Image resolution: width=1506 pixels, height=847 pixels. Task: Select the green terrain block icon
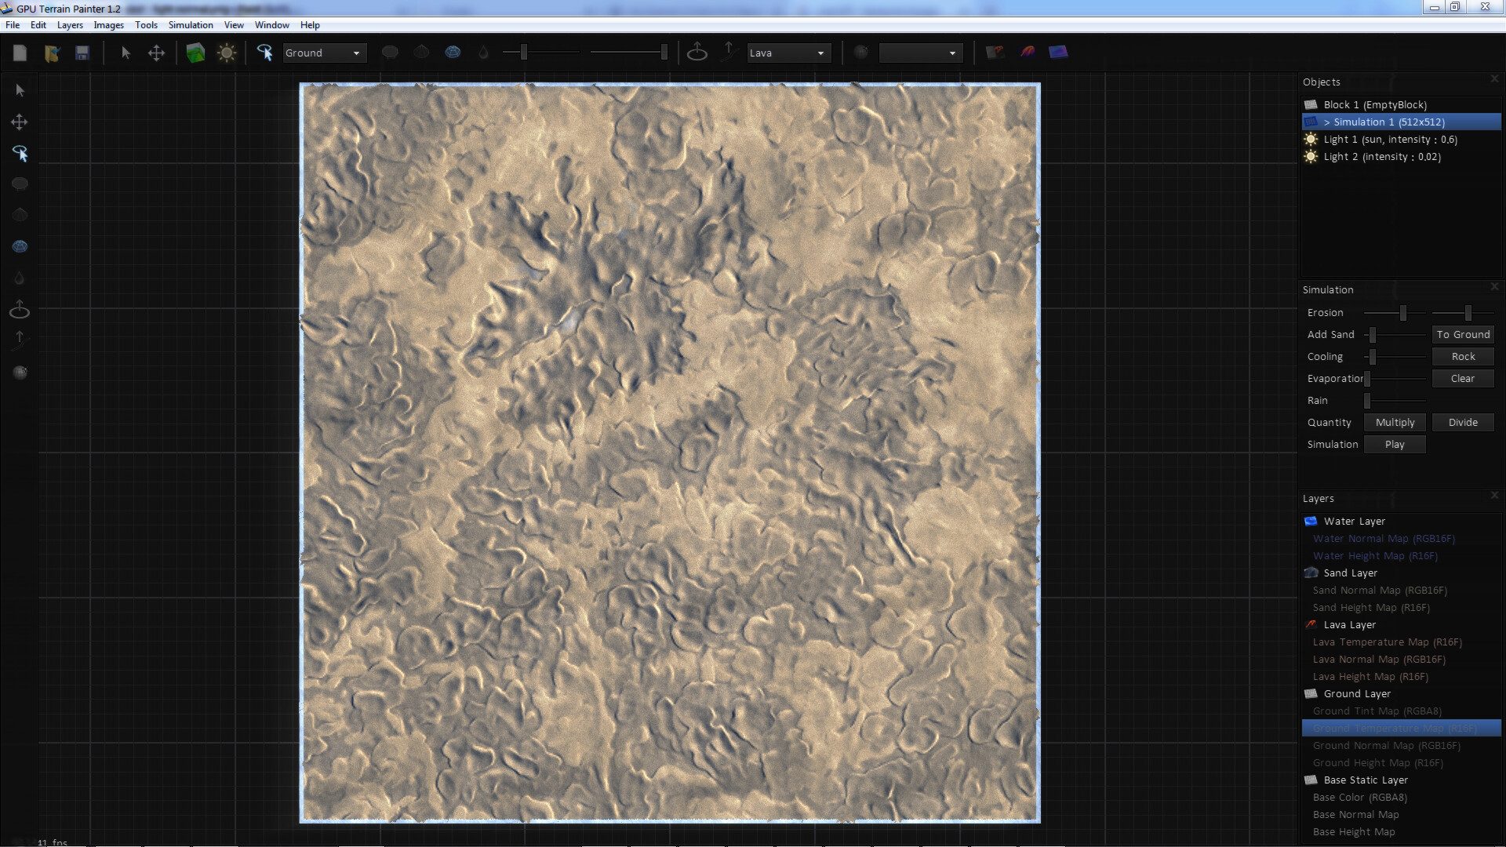coord(195,52)
